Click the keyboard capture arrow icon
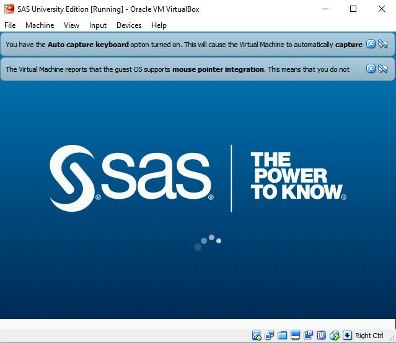396x343 pixels. click(347, 336)
